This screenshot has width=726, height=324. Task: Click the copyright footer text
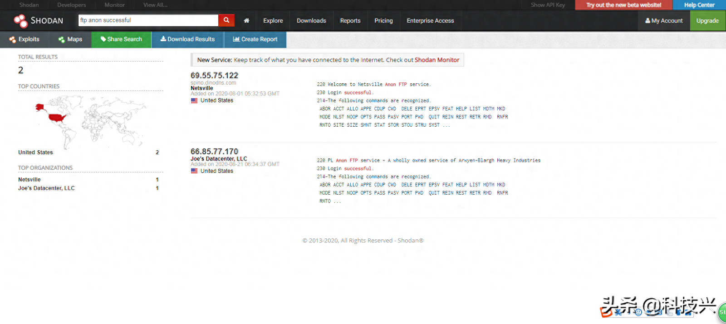(363, 241)
